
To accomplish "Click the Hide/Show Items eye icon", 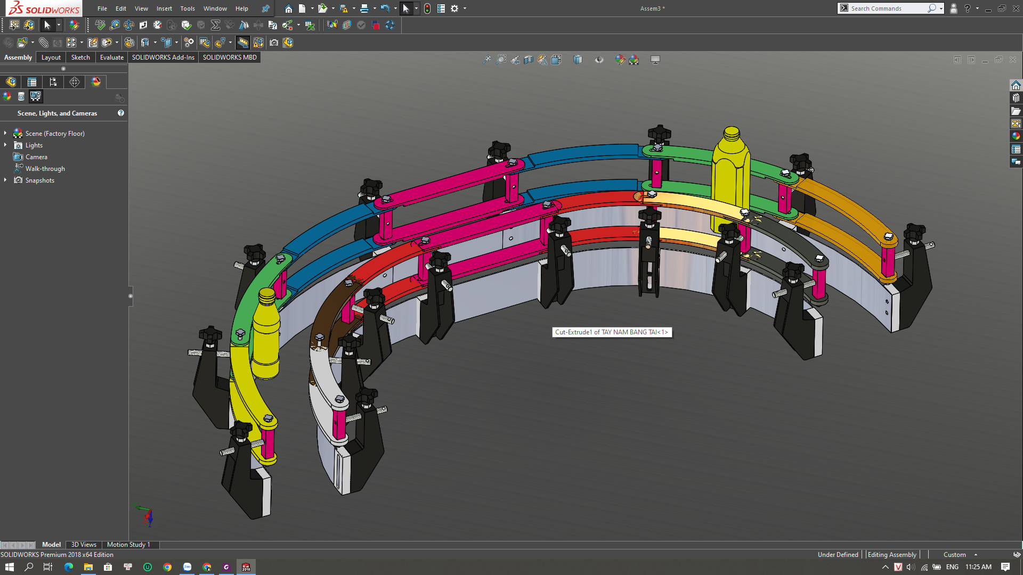I will tap(599, 60).
